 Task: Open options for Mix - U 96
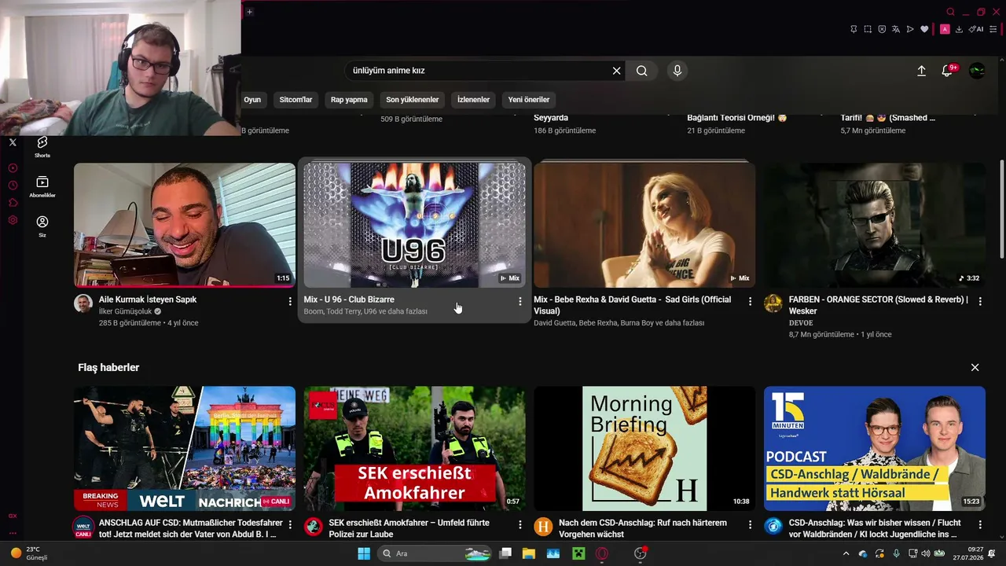click(x=520, y=301)
